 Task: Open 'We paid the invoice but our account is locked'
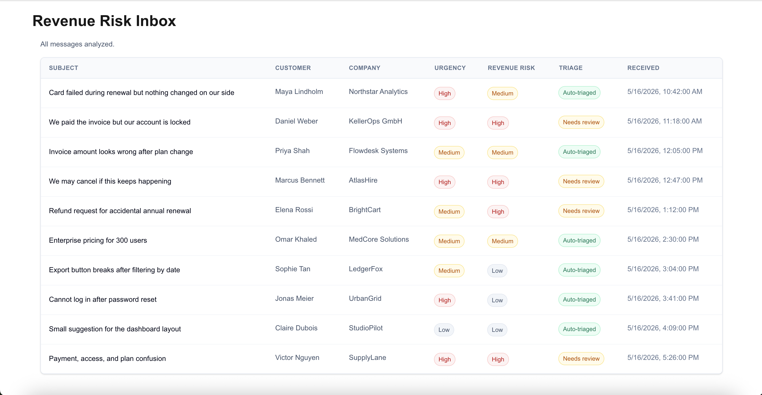[x=120, y=122]
